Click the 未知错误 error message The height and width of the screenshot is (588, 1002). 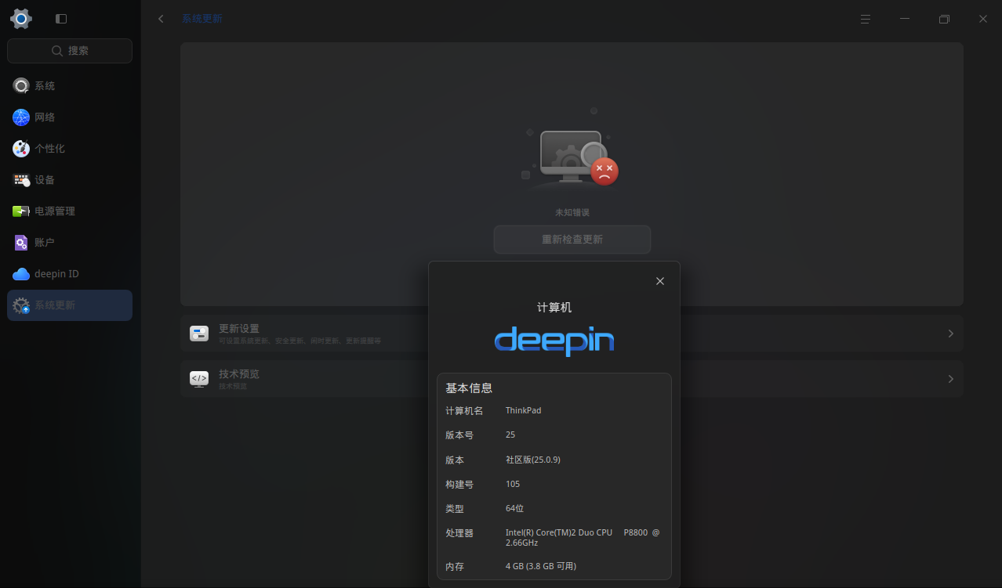pyautogui.click(x=572, y=213)
